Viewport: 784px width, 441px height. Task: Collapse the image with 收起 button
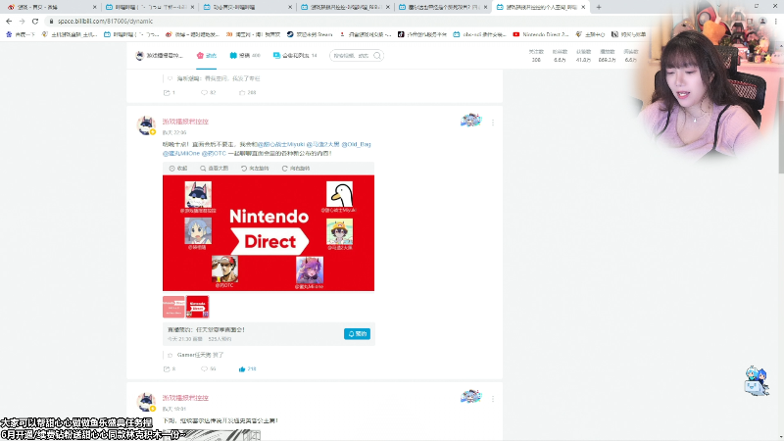click(x=178, y=169)
